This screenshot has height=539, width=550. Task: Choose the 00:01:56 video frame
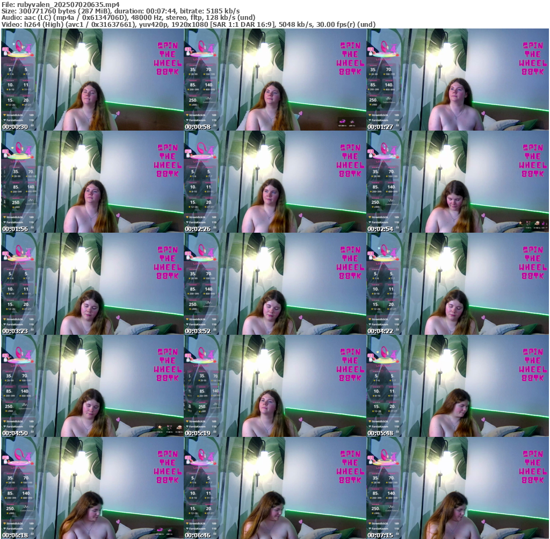point(92,182)
